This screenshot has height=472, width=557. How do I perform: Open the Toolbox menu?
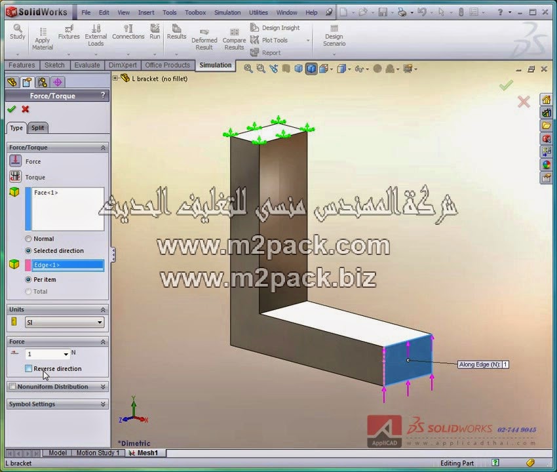(x=195, y=12)
